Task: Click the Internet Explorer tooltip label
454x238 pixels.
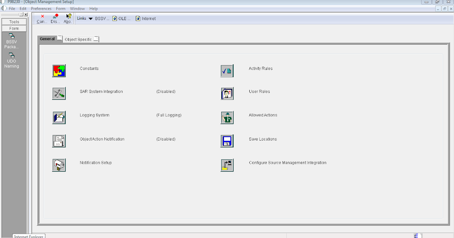Action: tap(29, 236)
